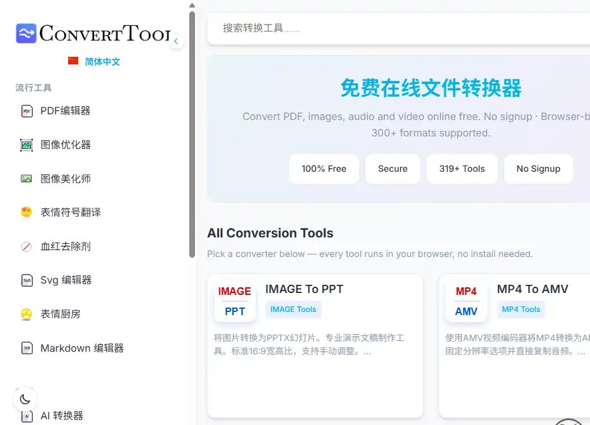
Task: Select PDF编辑器 in the sidebar
Action: point(66,111)
